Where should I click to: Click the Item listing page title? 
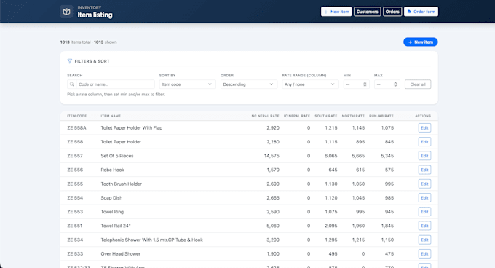95,15
